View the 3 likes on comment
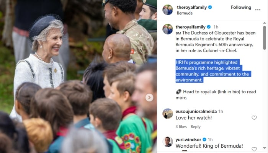The height and width of the screenshot is (153, 268). (x=181, y=127)
